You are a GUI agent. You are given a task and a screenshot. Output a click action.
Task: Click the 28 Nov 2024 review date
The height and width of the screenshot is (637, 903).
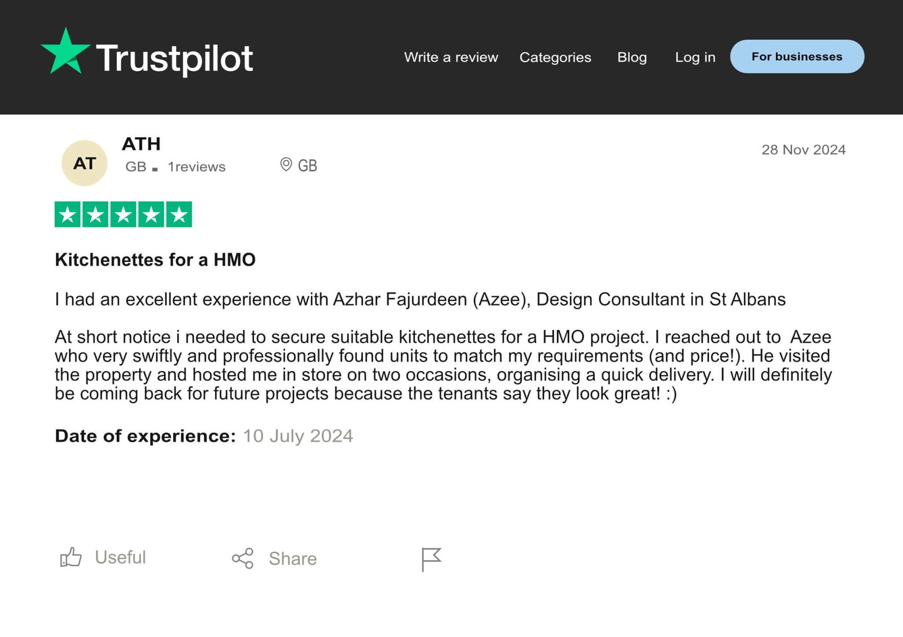[803, 150]
